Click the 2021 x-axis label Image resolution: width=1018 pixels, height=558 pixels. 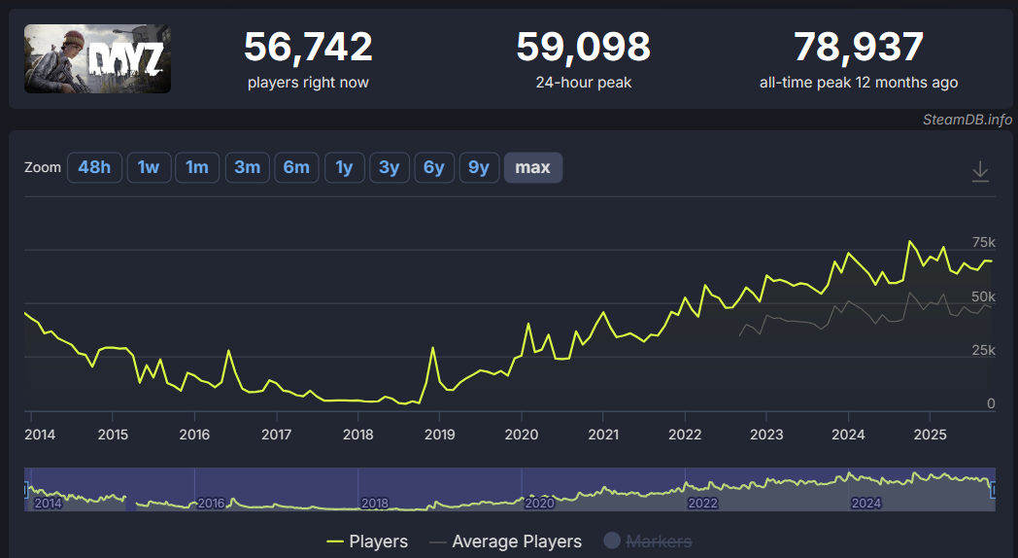pyautogui.click(x=603, y=435)
